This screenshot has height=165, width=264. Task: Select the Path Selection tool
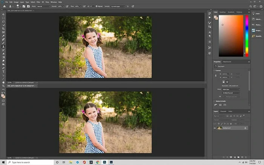click(x=3, y=75)
